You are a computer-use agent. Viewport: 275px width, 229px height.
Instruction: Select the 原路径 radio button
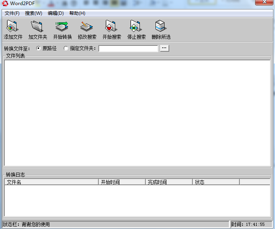coord(38,48)
